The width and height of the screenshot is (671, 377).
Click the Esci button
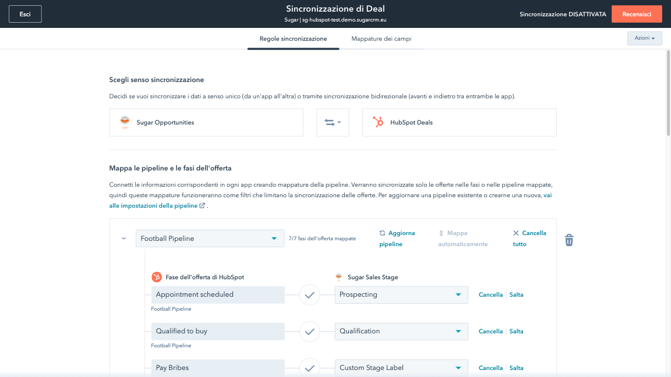click(25, 14)
